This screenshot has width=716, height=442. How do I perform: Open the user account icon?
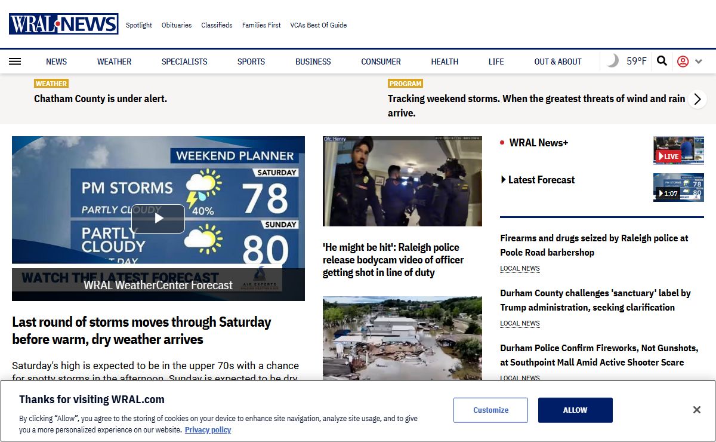click(683, 62)
